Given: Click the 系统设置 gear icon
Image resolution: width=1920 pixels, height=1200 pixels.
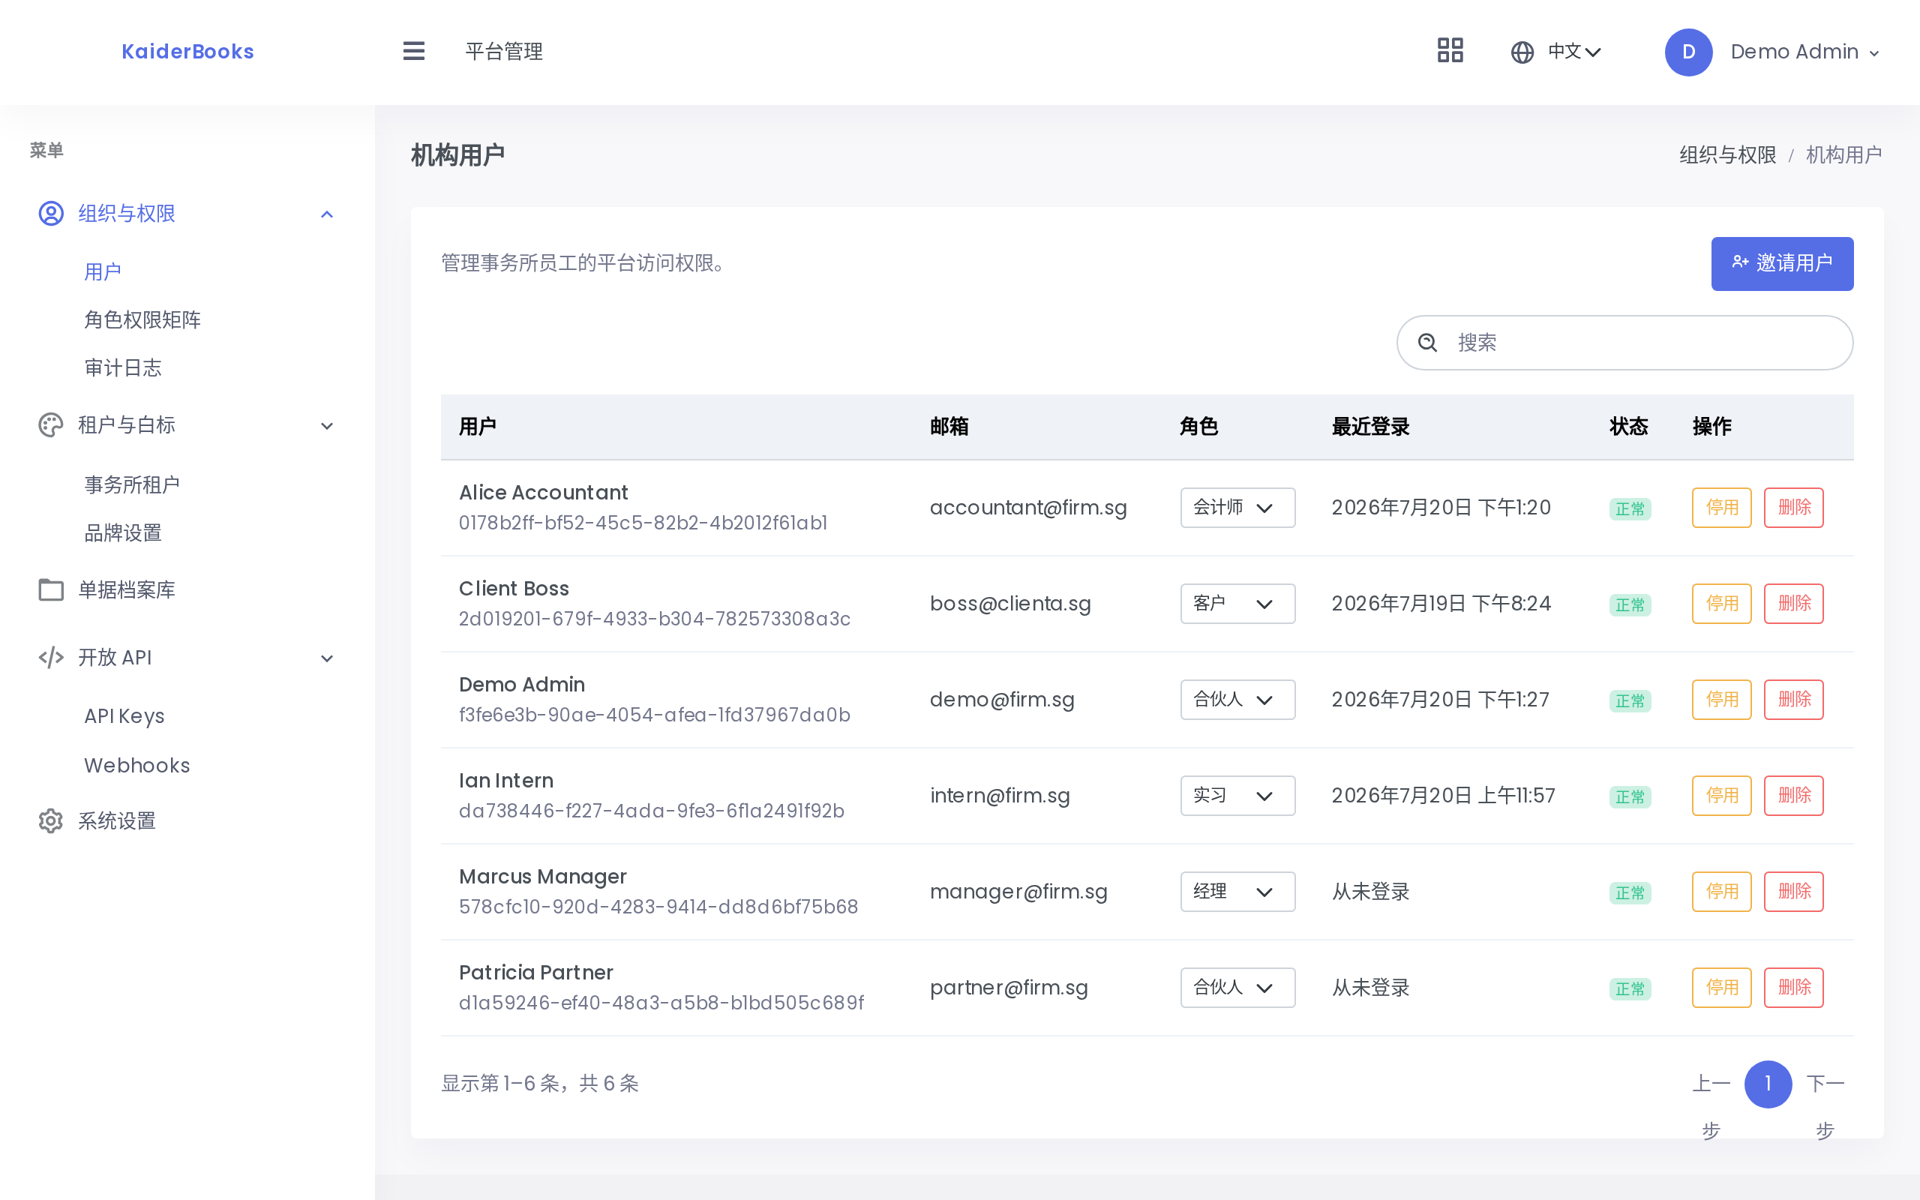Looking at the screenshot, I should pyautogui.click(x=51, y=820).
